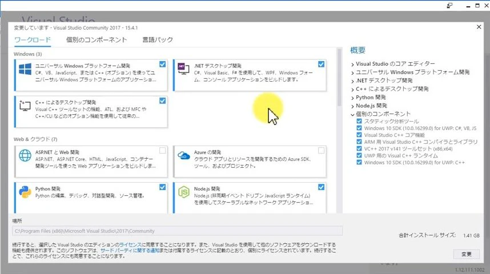The image size is (490, 274).
Task: Click the C++ desktop development monitor icon
Action: (25, 106)
